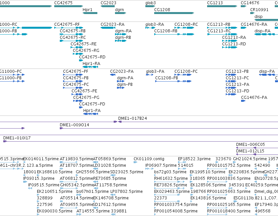Open the disp-PA protein label
The width and height of the screenshot is (278, 216).
(x=267, y=71)
